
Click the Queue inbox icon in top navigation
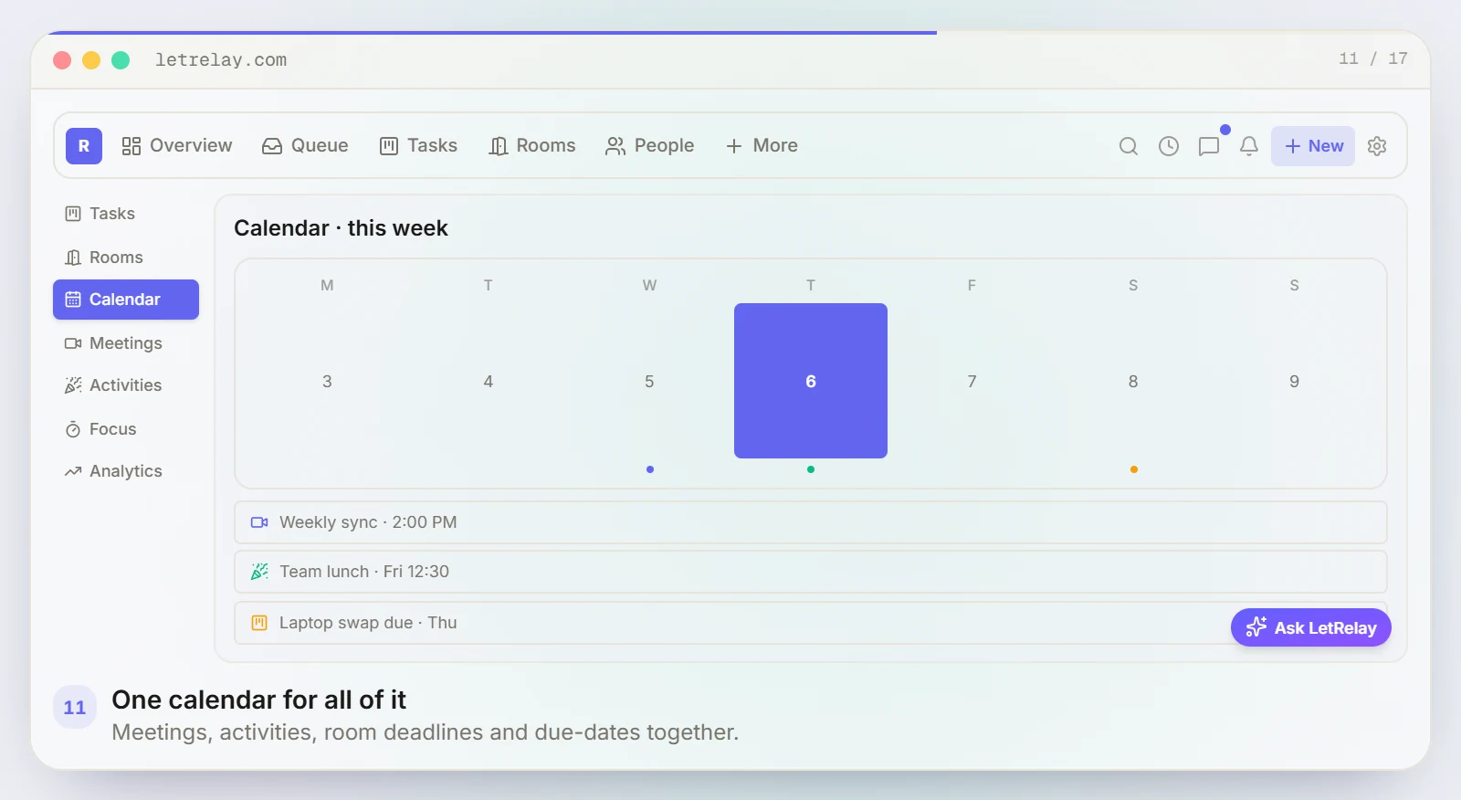[x=272, y=146]
